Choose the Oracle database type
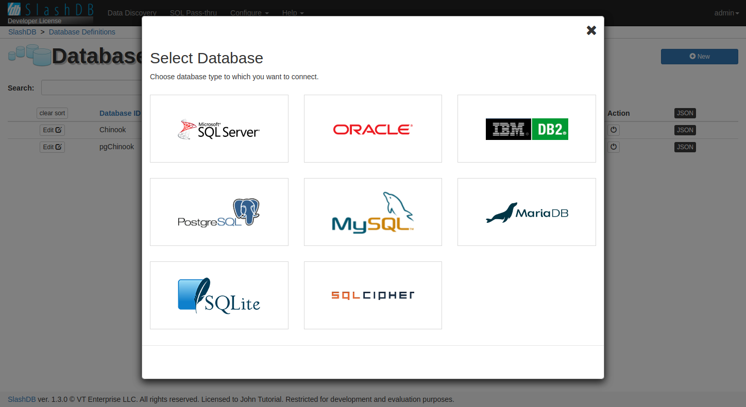746x407 pixels. (373, 129)
